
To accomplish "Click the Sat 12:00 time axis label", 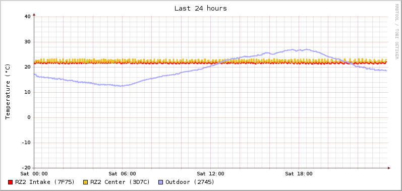I will tap(210, 174).
